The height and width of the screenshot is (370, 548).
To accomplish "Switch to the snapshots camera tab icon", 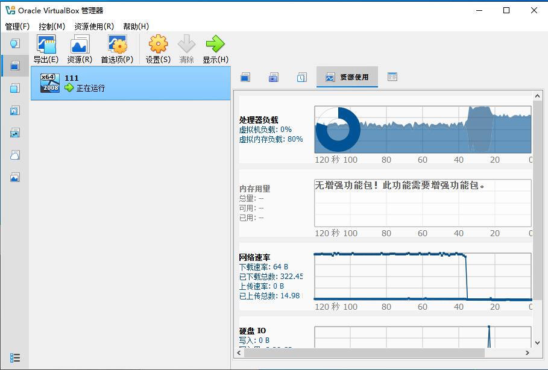I will tap(273, 77).
